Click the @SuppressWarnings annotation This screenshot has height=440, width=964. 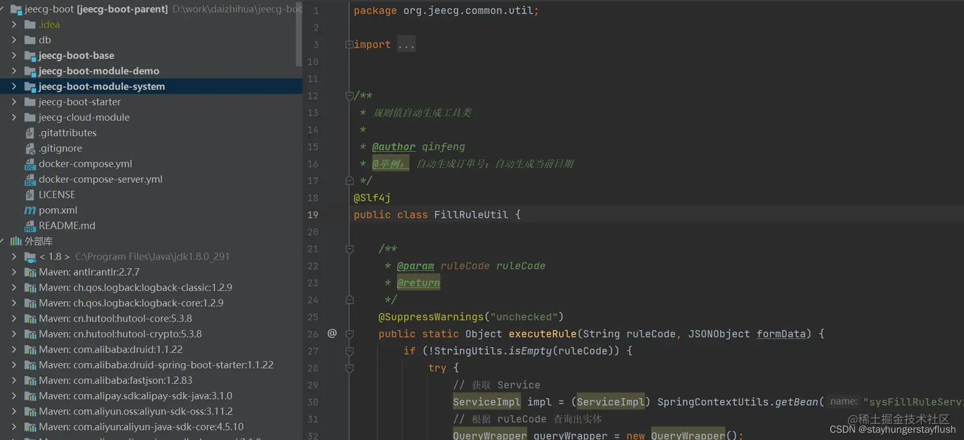pos(431,316)
